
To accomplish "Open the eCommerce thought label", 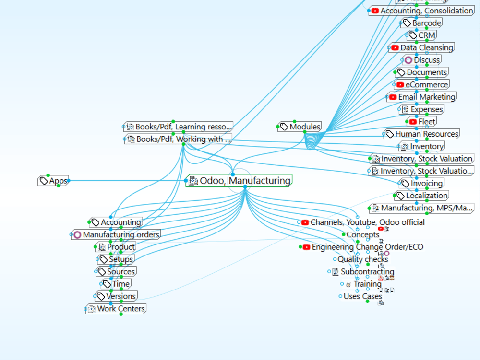I will pos(427,85).
